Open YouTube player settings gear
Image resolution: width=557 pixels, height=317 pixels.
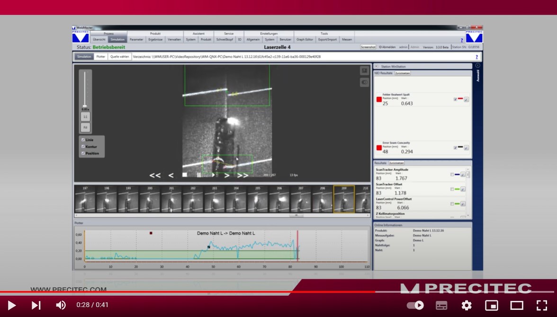(467, 305)
